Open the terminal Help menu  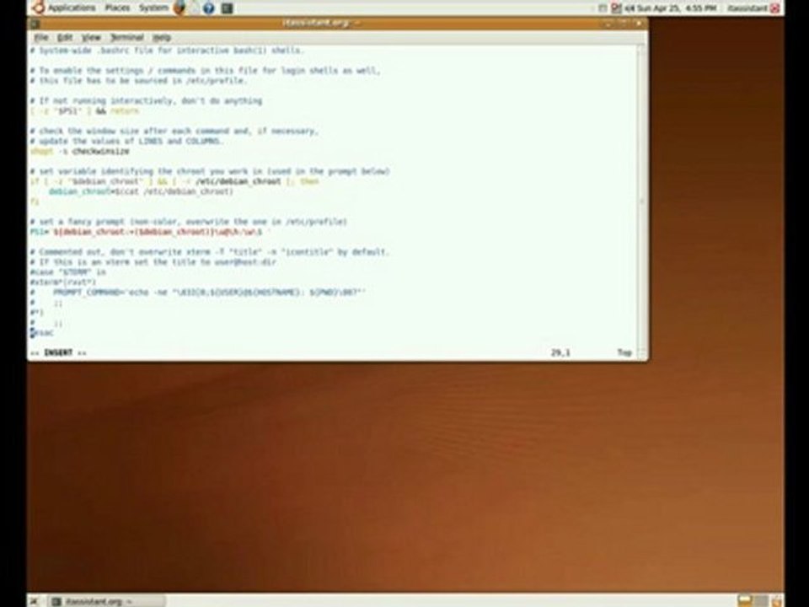coord(162,37)
